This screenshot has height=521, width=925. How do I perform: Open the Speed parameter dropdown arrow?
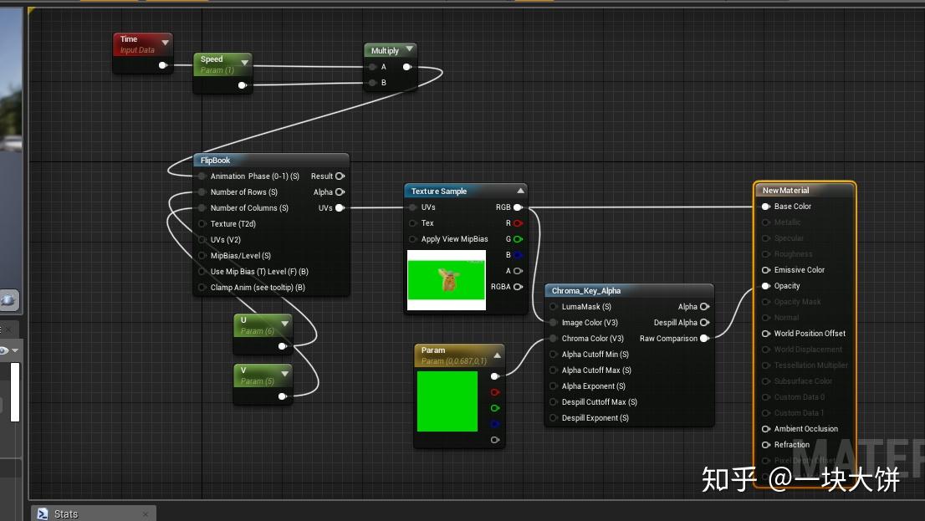click(x=244, y=60)
